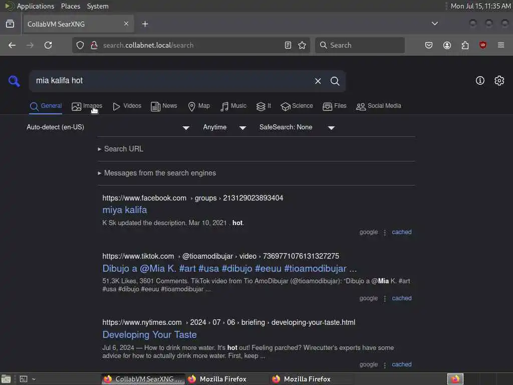Focus the Firefox Search box

click(x=360, y=45)
